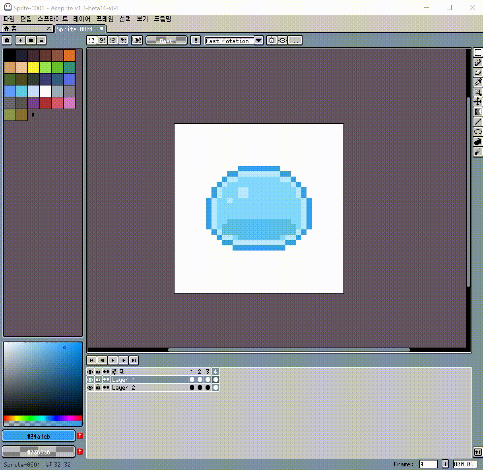Go to next frame
The image size is (483, 470).
coord(123,360)
